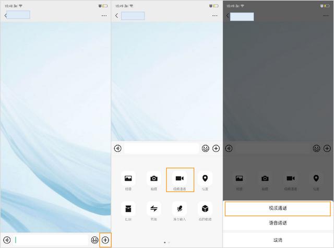Select Video Call (视频通话) icon in middle panel

[180, 179]
